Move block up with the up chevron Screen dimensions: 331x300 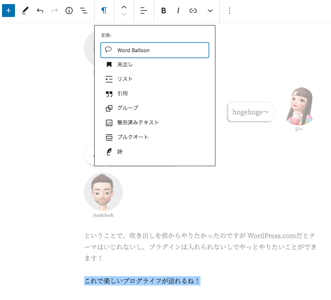coord(124,7)
